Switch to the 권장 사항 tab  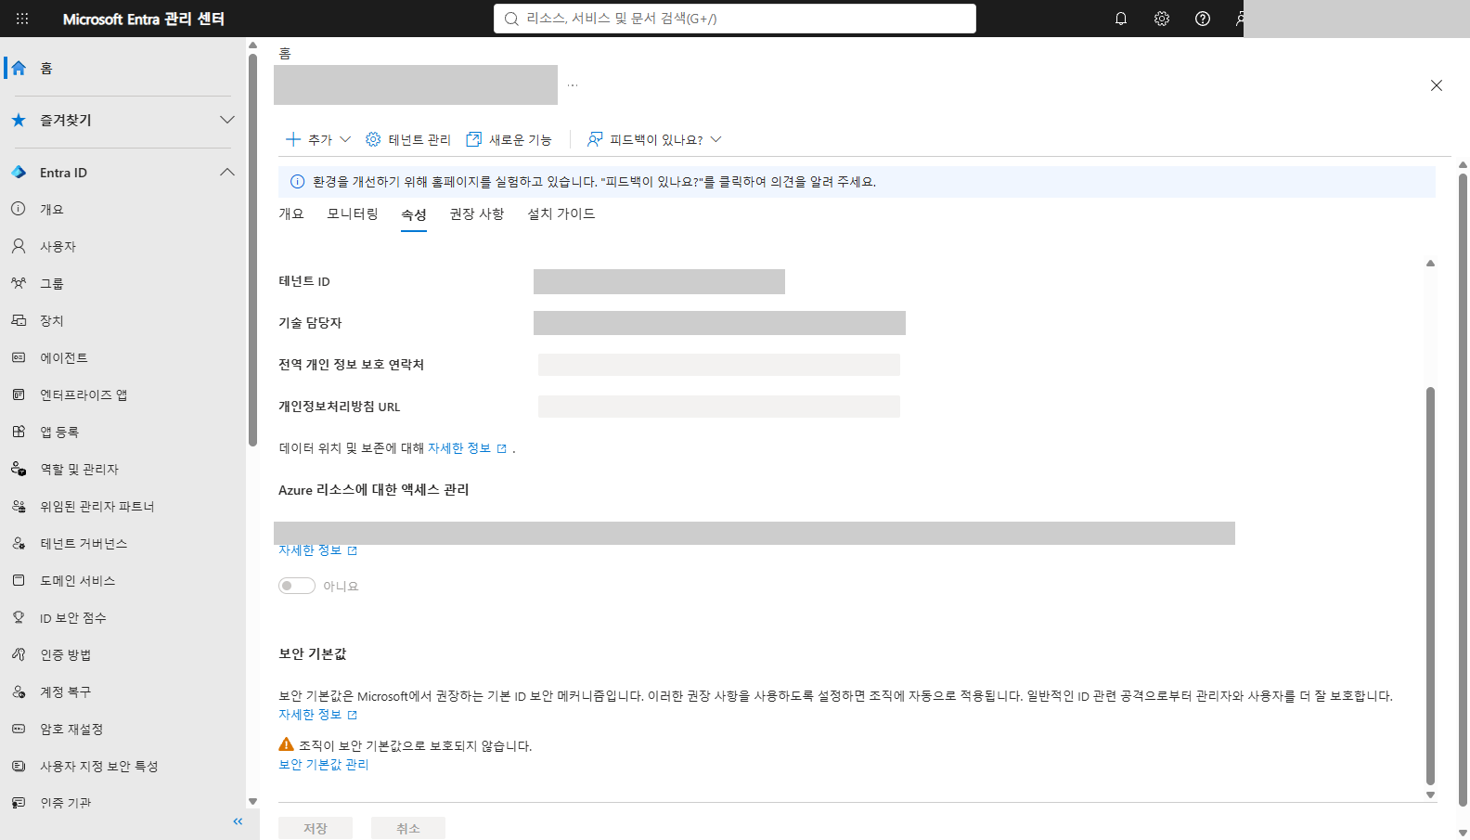coord(477,214)
